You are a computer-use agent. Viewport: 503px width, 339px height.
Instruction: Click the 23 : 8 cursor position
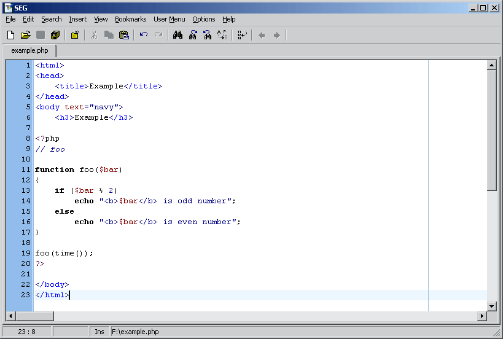[26, 332]
